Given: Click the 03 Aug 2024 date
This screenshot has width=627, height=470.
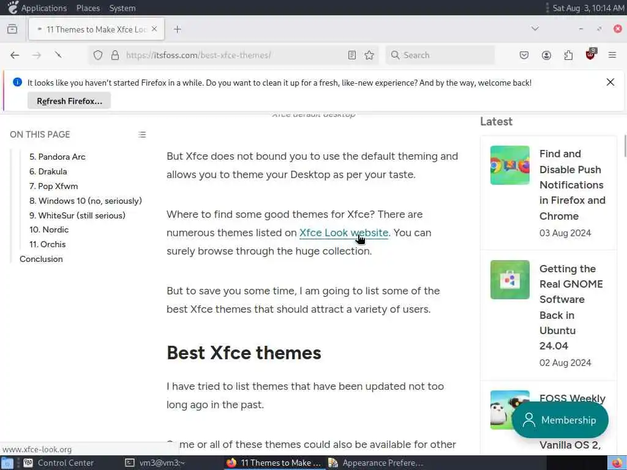Looking at the screenshot, I should [565, 233].
